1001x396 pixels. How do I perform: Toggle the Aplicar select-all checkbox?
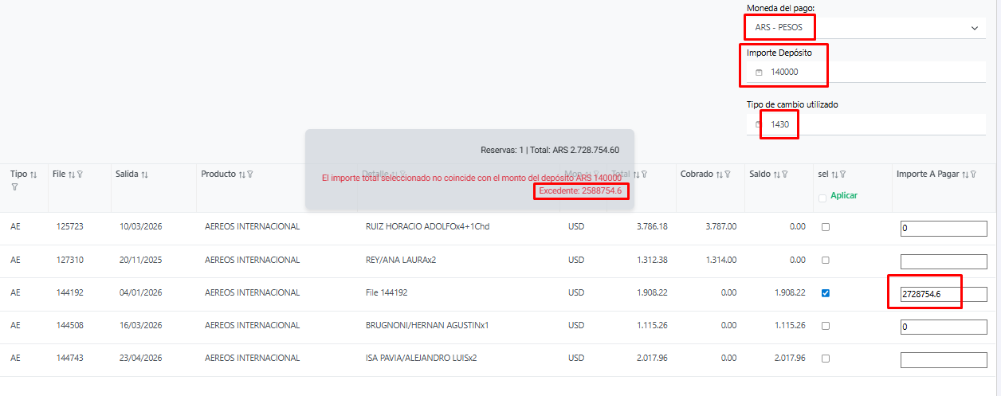[x=822, y=198]
